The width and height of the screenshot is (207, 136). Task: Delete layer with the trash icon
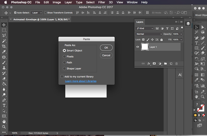click(176, 64)
